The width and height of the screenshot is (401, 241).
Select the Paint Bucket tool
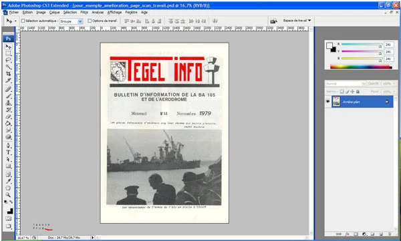[x=9, y=124]
